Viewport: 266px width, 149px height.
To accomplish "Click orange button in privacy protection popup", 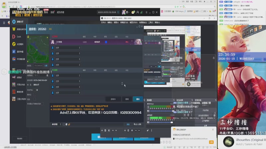I will click(211, 142).
